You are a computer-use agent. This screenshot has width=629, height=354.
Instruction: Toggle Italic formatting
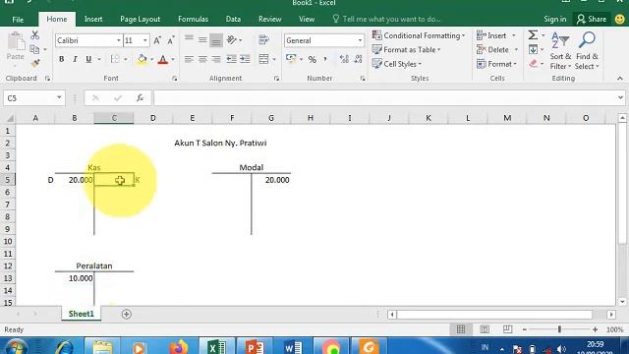75,59
